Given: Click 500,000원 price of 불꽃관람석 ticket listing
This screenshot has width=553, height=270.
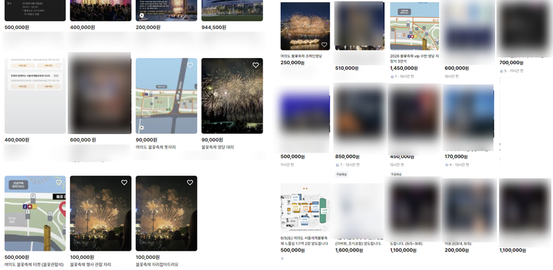Looking at the screenshot, I should [x=17, y=258].
